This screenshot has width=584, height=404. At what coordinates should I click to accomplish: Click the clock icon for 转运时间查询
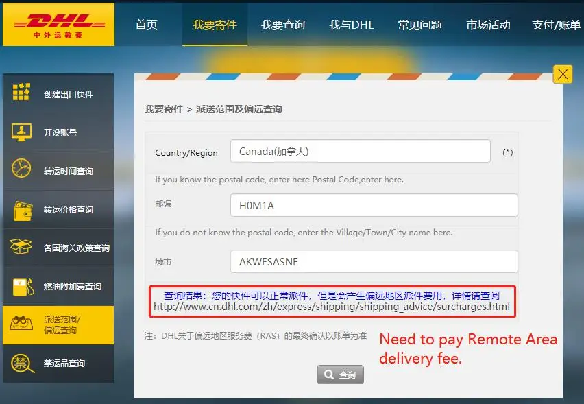[21, 168]
